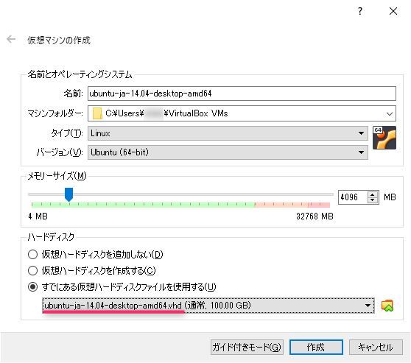411x363 pixels.
Task: Click the 名前とオペレーティングシステム group label
Action: coord(80,74)
